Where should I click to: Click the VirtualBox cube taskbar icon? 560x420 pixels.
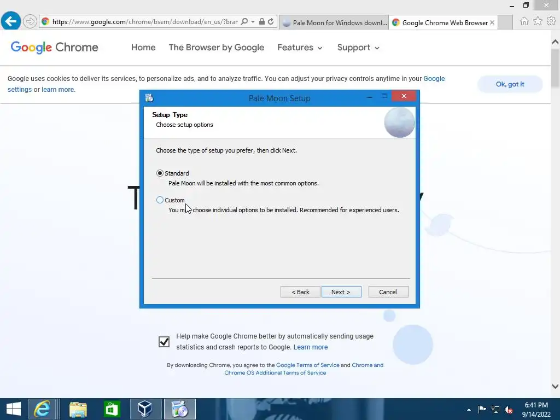click(145, 409)
